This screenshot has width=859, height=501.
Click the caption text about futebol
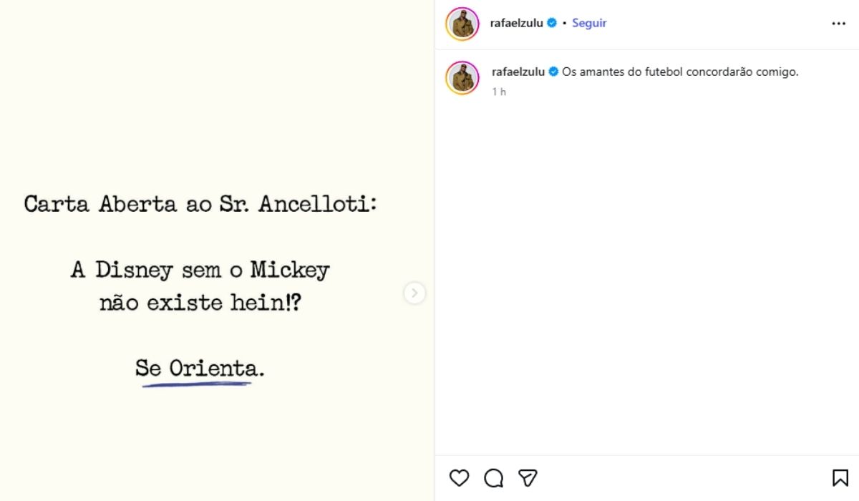(680, 72)
